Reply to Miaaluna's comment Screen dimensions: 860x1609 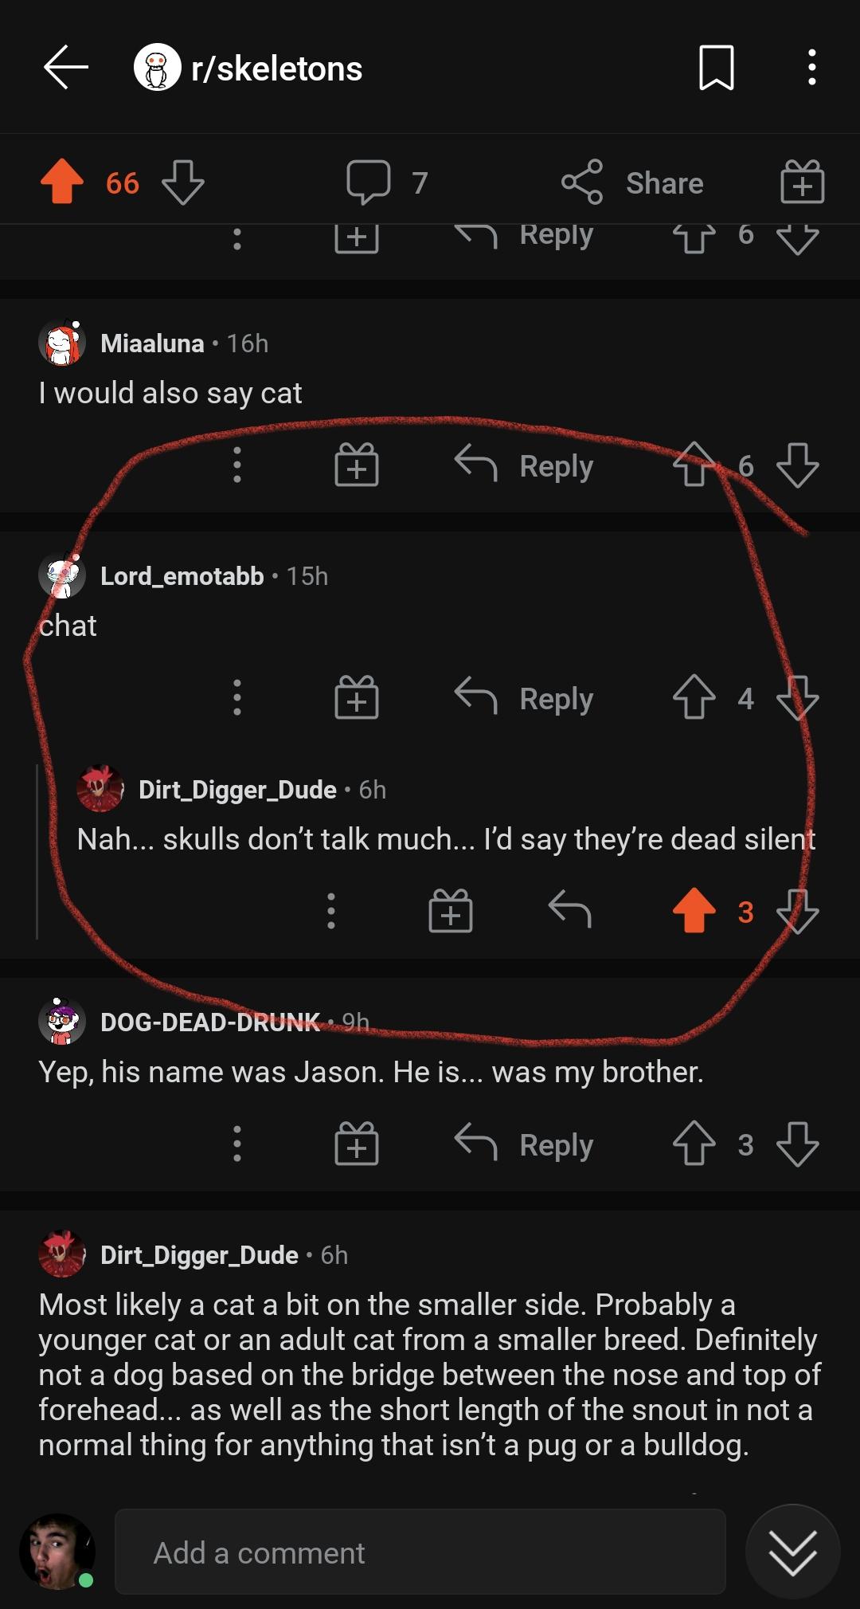[x=526, y=465]
